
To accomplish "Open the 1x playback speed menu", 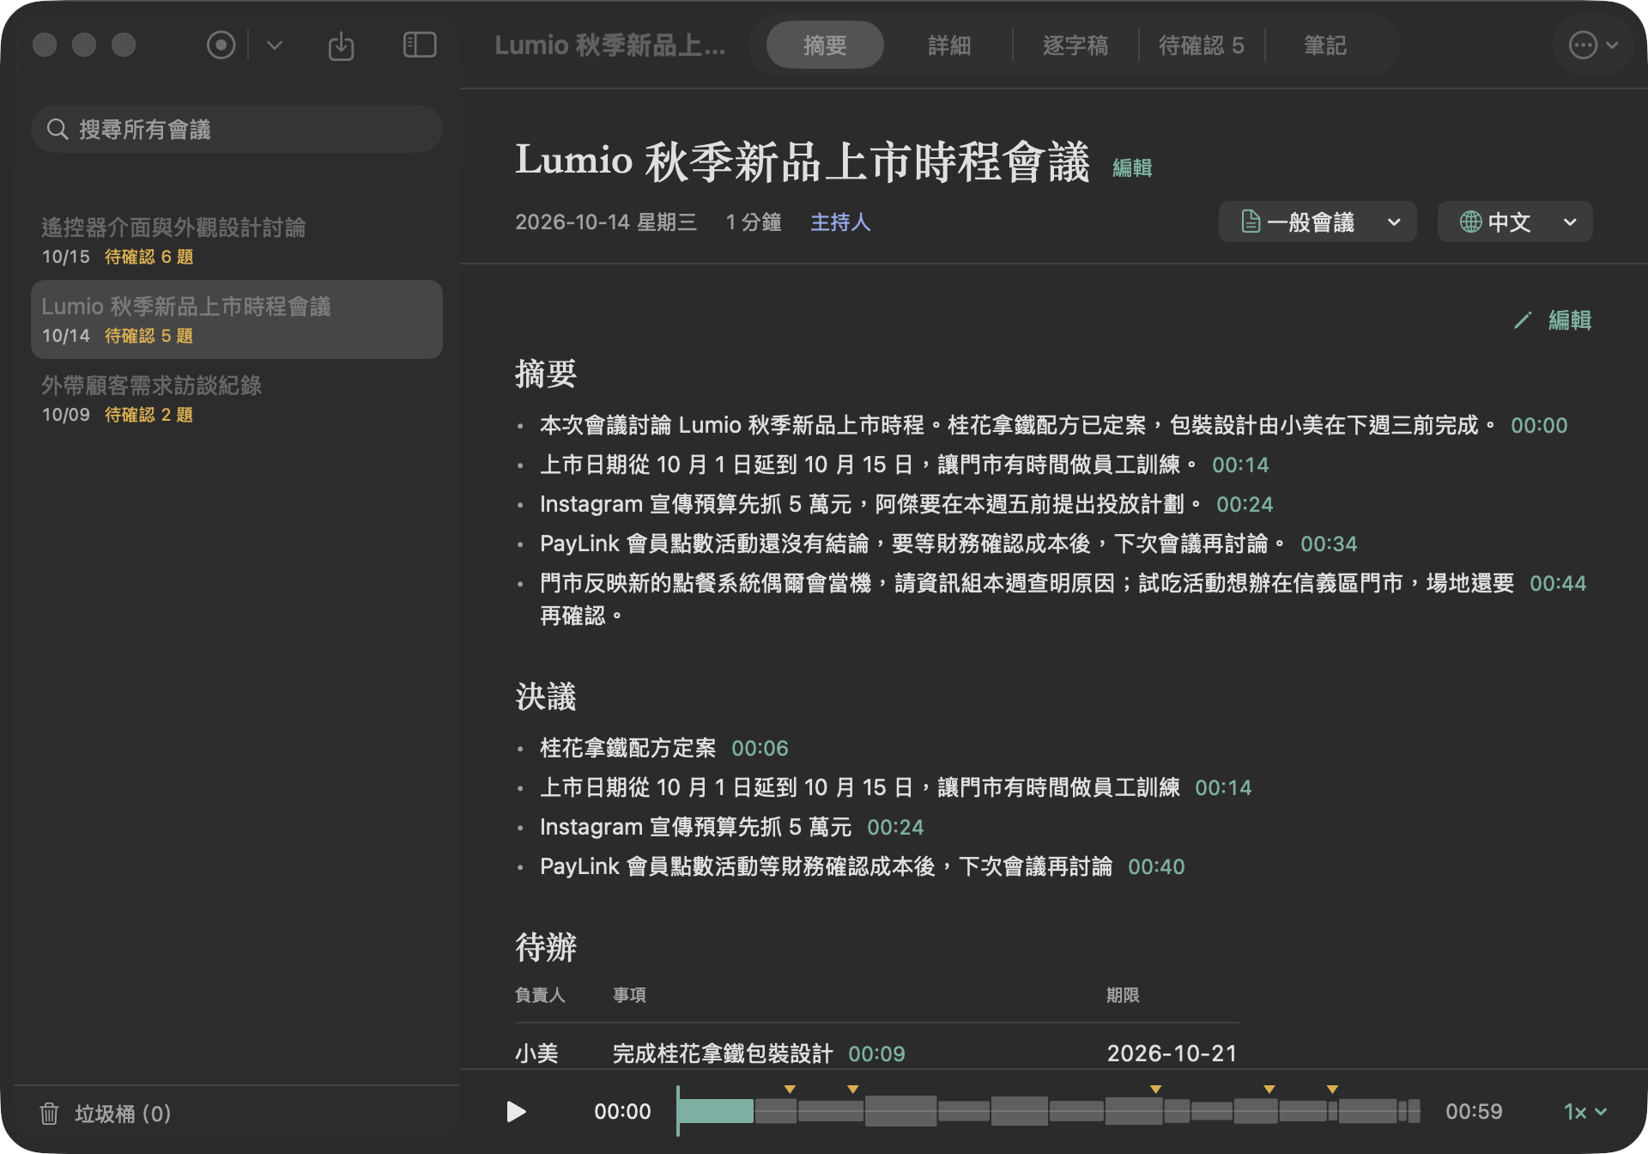I will 1584,1112.
